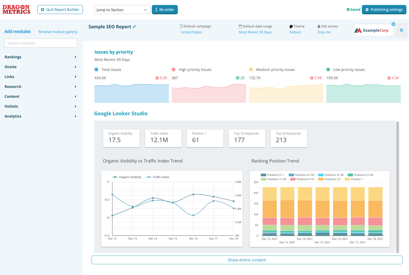The height and width of the screenshot is (275, 409).
Task: Open Publishing settings via the gear icon
Action: 367,10
